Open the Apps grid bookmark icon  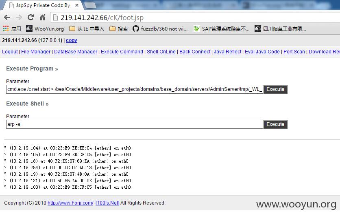6,29
